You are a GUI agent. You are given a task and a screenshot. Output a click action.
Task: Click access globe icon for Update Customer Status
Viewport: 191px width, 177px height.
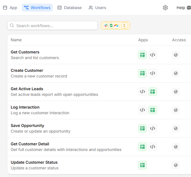click(x=176, y=165)
